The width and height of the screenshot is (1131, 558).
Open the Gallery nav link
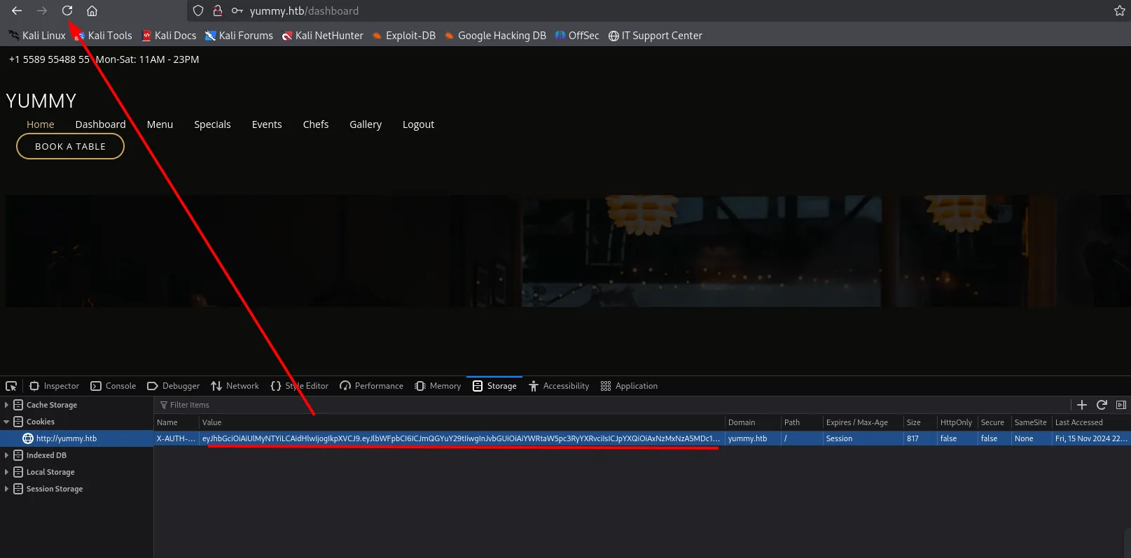pyautogui.click(x=366, y=124)
